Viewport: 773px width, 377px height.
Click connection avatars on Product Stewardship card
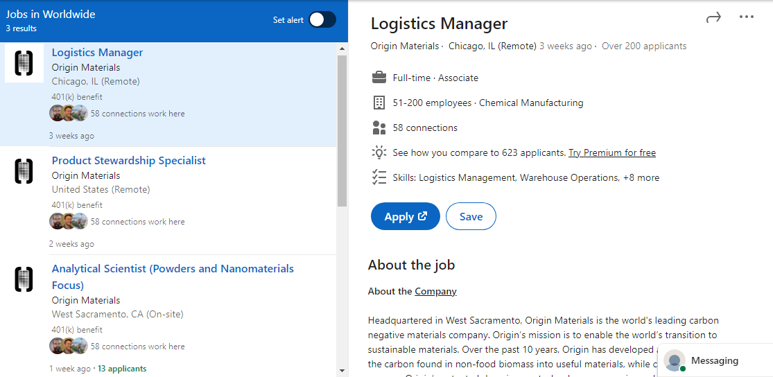(x=69, y=221)
